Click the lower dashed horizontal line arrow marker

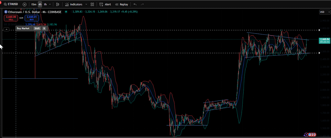click(x=319, y=53)
